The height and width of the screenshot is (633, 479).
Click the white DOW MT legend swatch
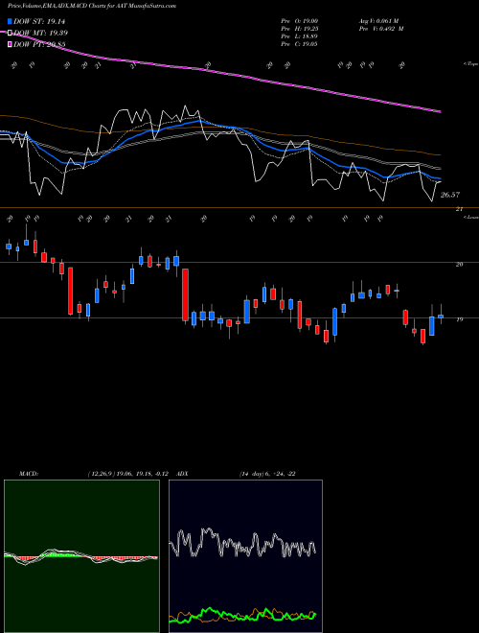(x=10, y=34)
